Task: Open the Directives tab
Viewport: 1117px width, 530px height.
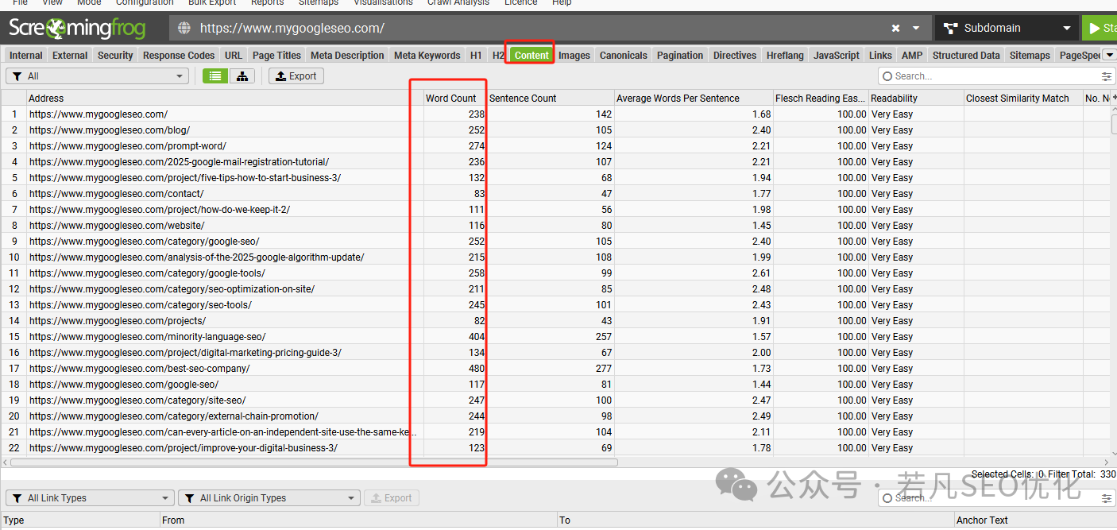Action: pos(735,56)
